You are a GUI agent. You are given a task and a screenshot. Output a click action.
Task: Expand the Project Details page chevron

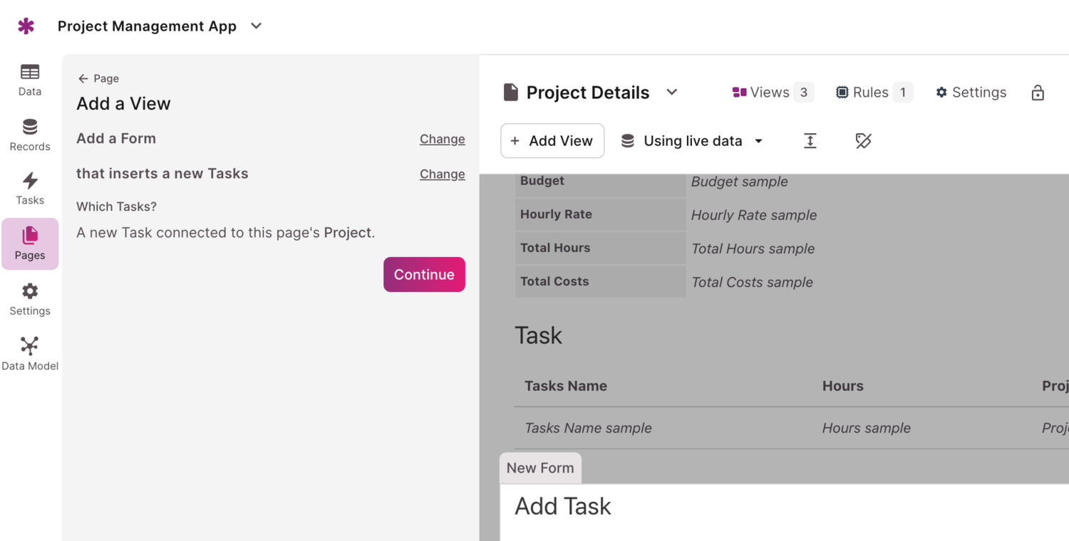[x=671, y=93]
